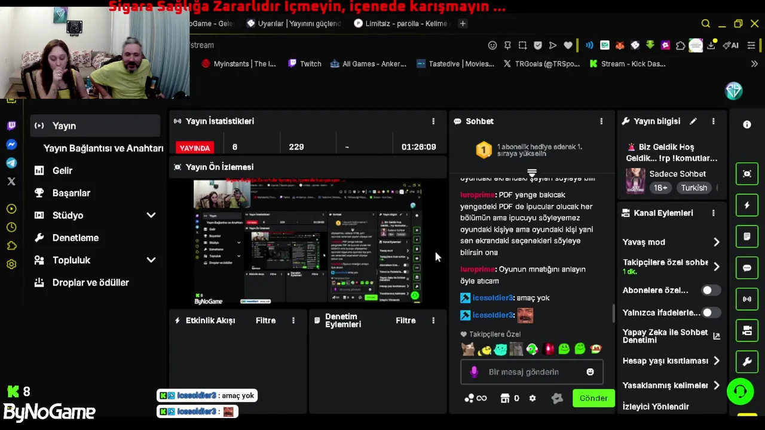765x430 pixels.
Task: Open Yapay Zeka ile Sohbet Denetimi link
Action: pyautogui.click(x=671, y=336)
